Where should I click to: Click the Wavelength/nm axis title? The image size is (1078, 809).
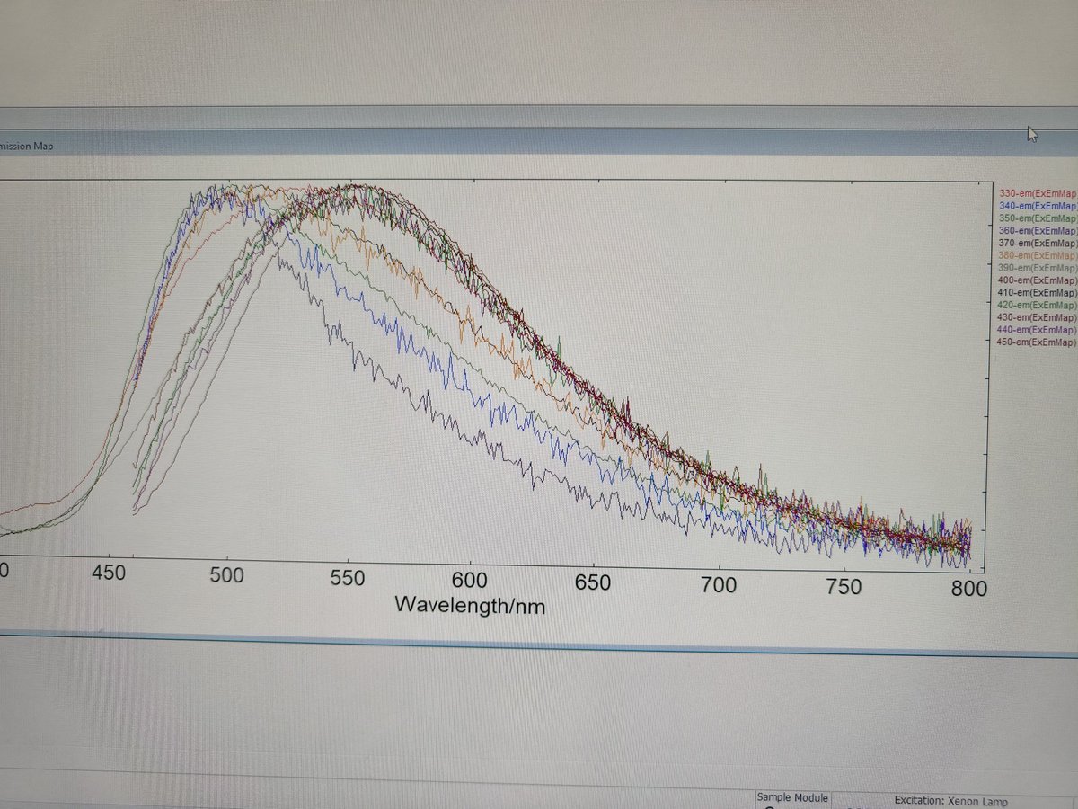[470, 605]
